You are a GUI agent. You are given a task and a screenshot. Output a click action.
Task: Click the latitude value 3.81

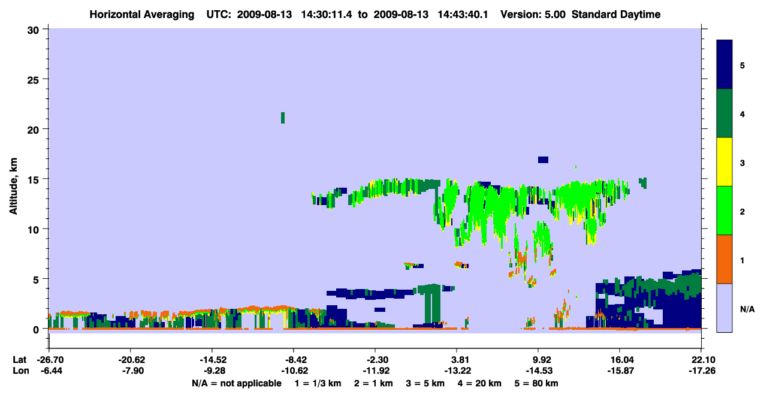click(458, 360)
